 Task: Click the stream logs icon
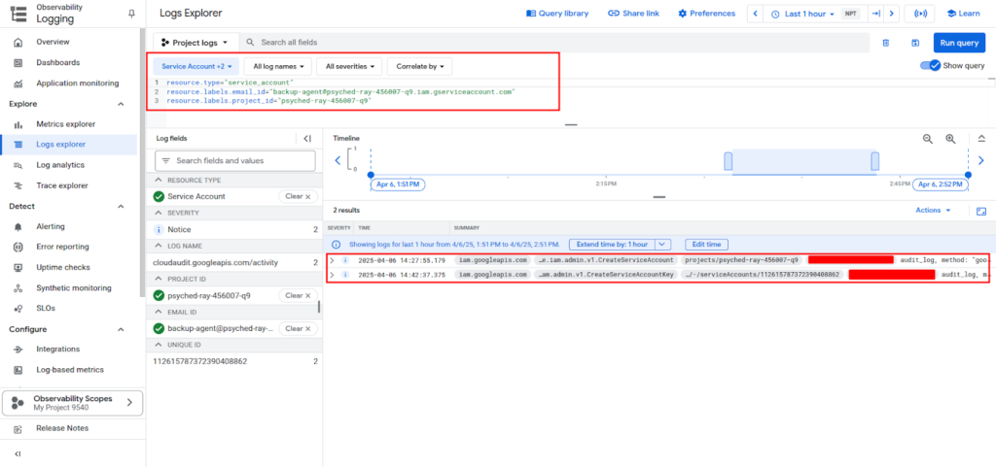point(920,14)
